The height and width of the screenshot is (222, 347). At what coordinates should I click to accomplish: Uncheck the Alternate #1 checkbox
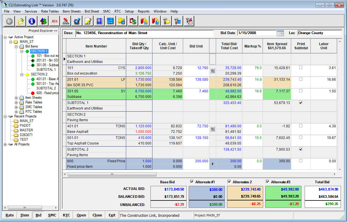192,182
